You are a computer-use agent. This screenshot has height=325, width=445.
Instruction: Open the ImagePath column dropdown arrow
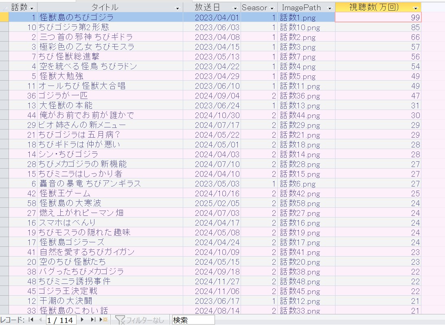tap(330, 8)
